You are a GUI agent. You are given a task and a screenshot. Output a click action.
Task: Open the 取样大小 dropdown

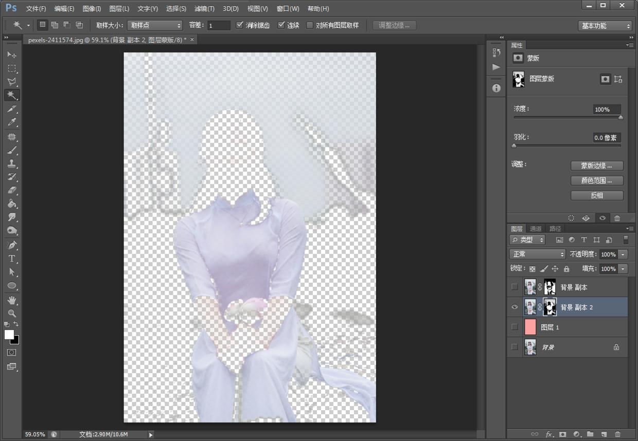[x=155, y=25]
